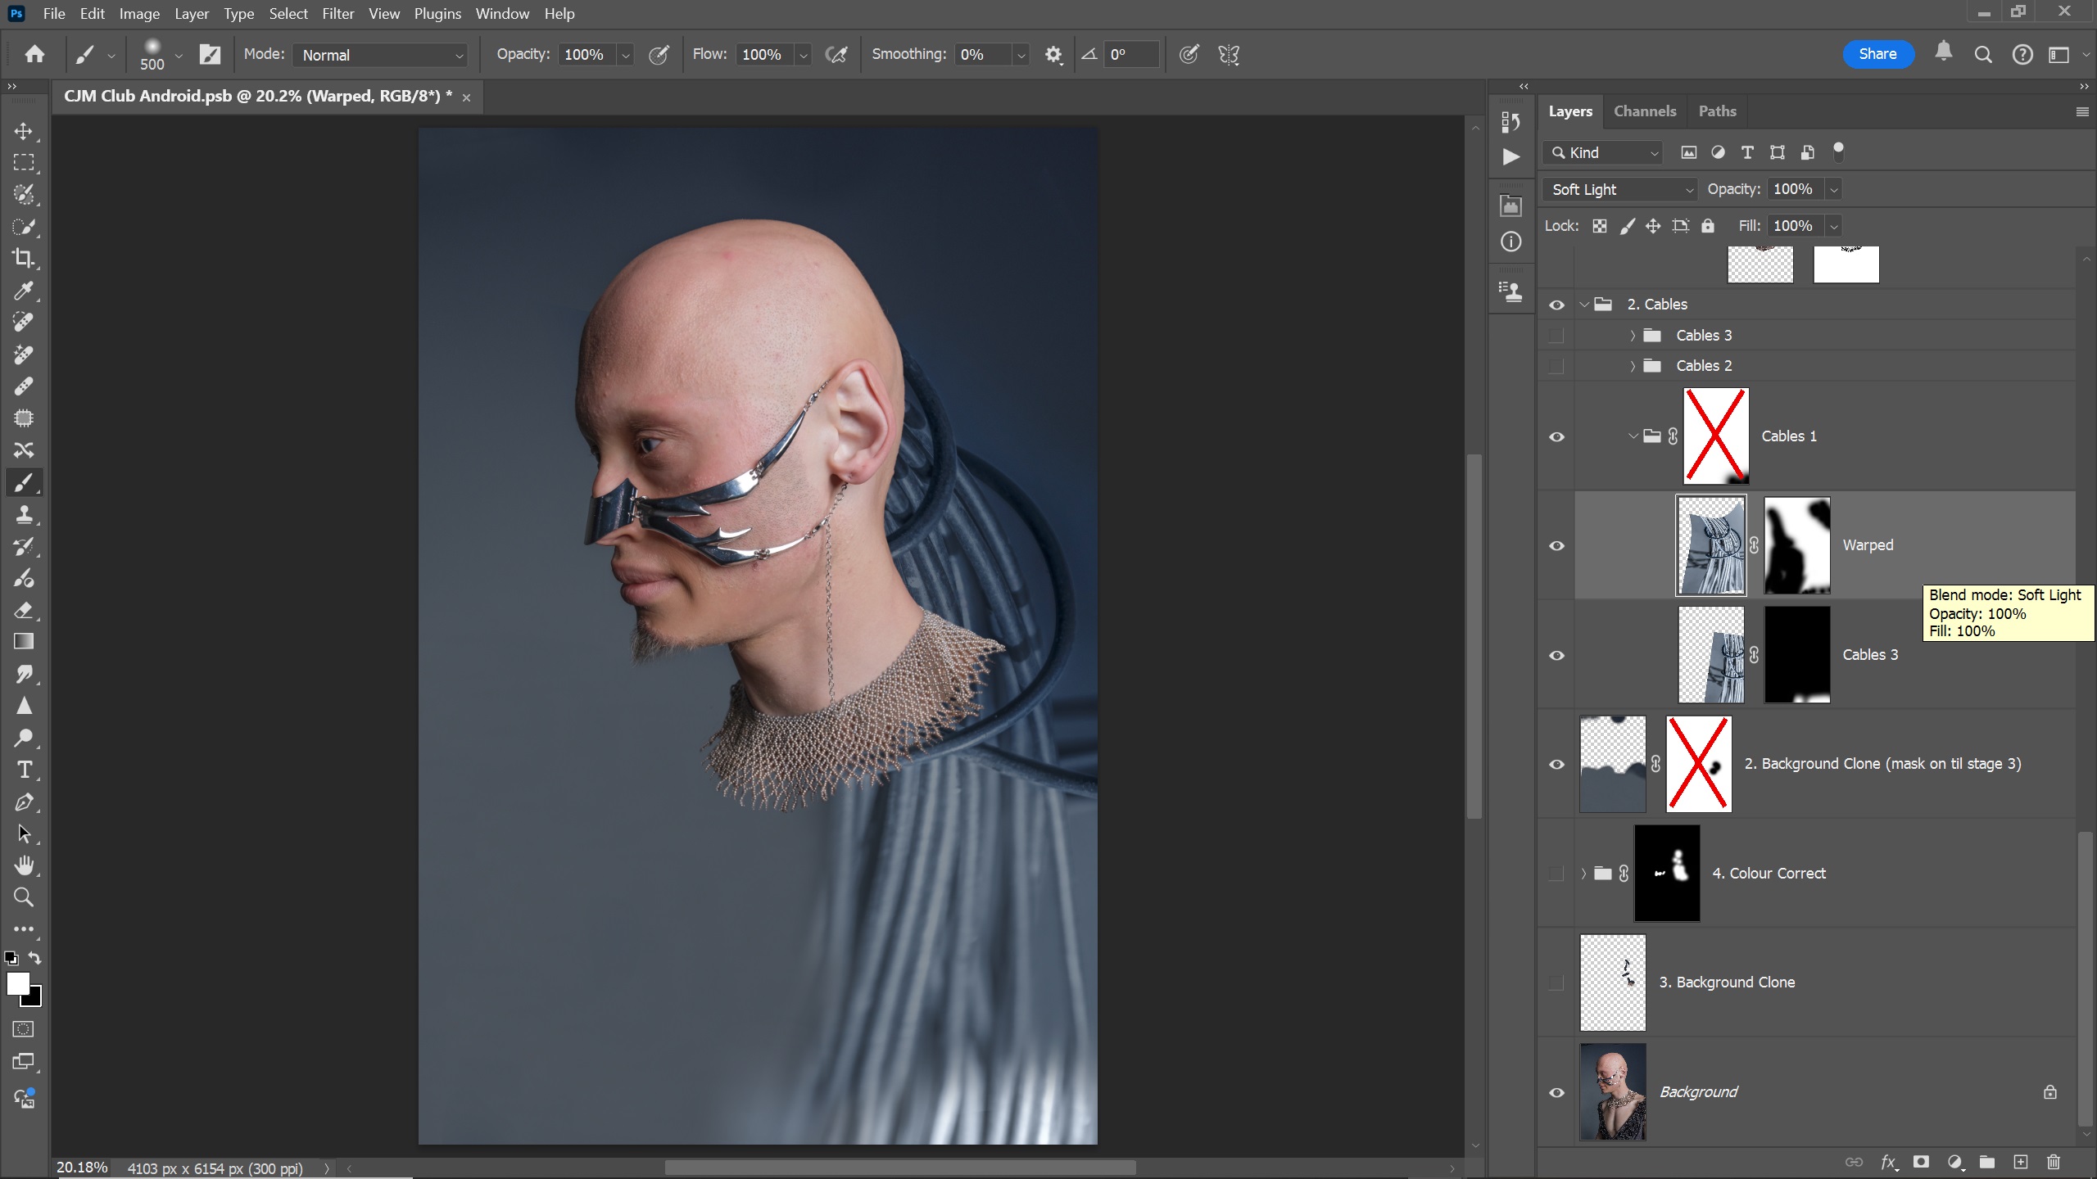This screenshot has height=1179, width=2097.
Task: Select the Eraser tool
Action: (24, 610)
